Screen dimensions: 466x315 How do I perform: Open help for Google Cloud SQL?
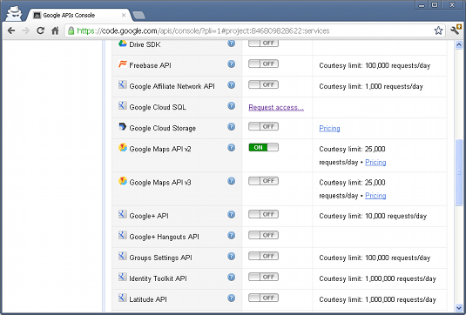[231, 105]
